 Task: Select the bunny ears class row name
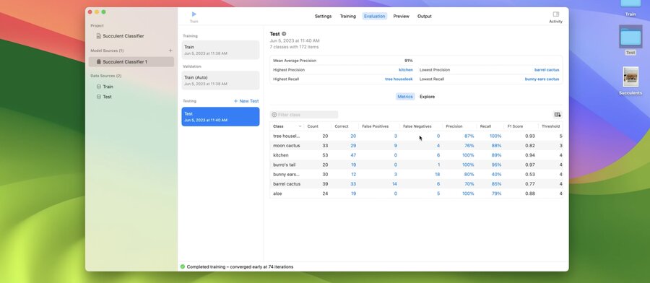click(x=286, y=175)
